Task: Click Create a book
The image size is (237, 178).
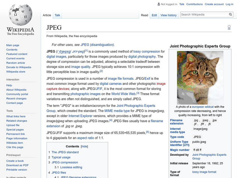Action: [x=15, y=161]
